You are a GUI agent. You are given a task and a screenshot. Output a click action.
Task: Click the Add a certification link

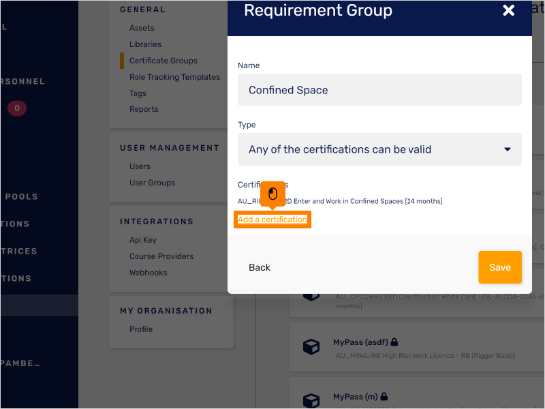272,219
